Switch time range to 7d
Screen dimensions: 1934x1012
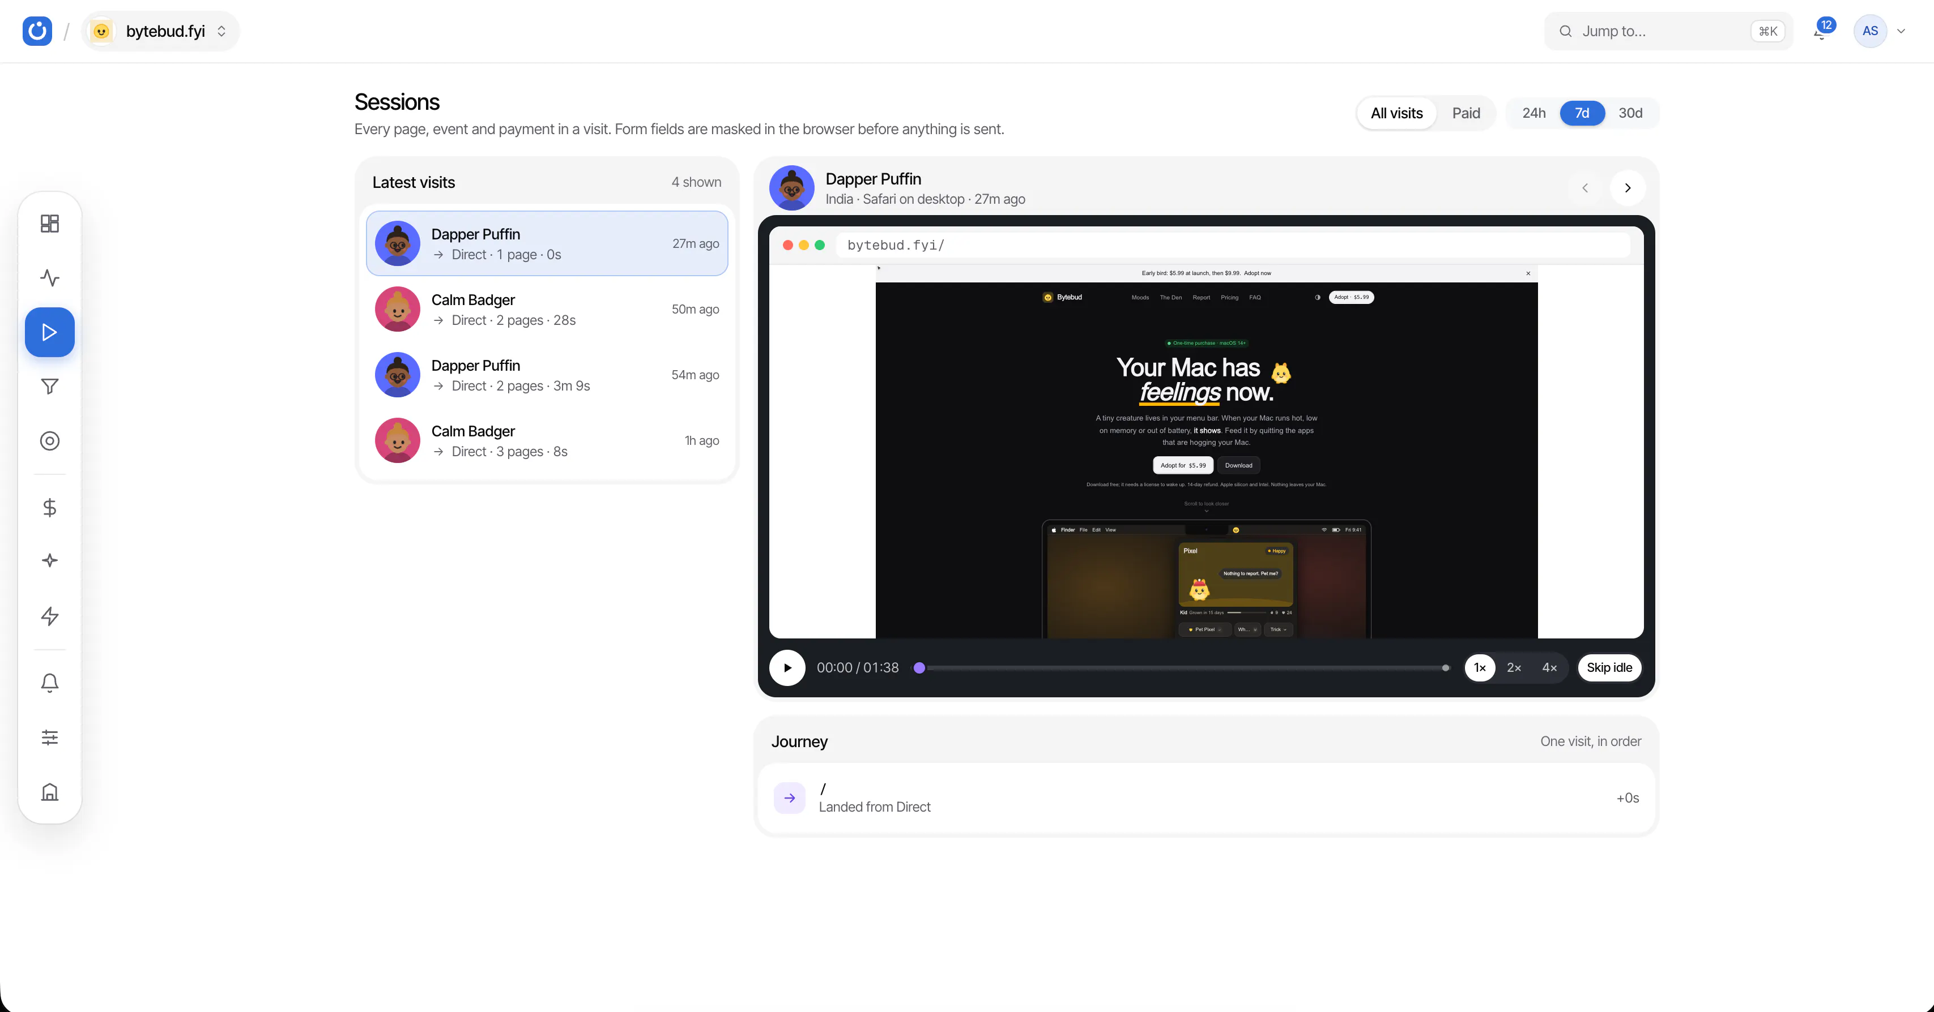(x=1582, y=113)
